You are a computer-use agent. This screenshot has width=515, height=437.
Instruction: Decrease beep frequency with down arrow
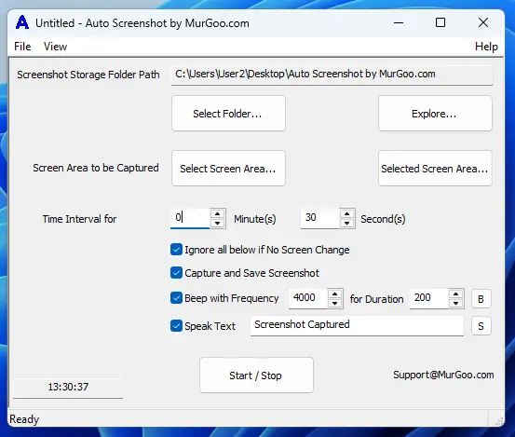click(x=334, y=303)
